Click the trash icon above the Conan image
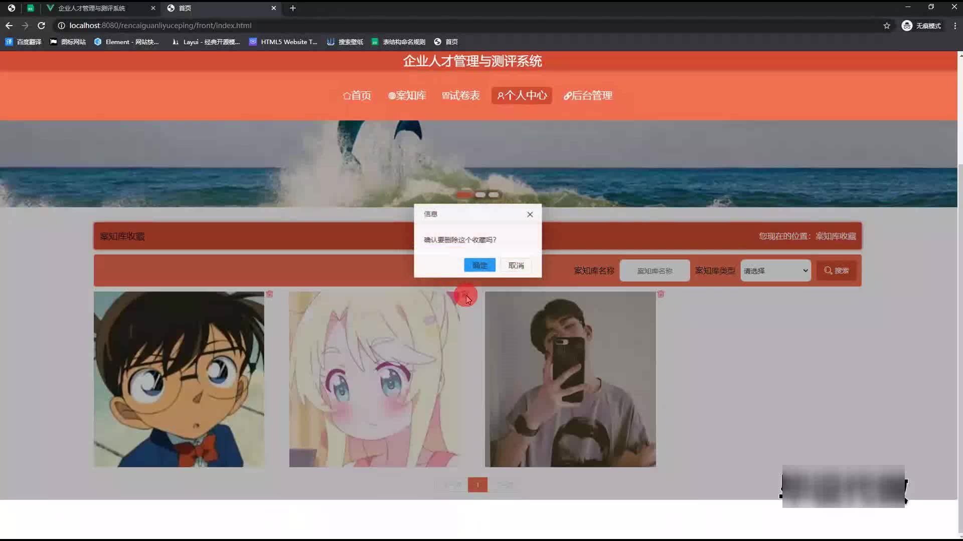 [x=269, y=294]
